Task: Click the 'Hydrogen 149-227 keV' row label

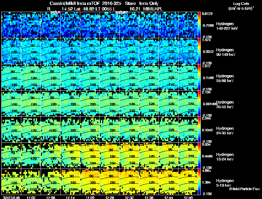Action: pyautogui.click(x=227, y=26)
